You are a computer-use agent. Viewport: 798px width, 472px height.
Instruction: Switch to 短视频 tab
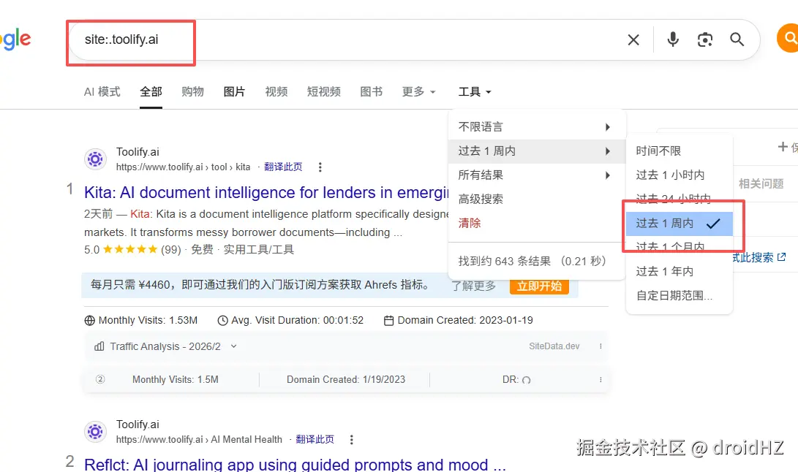pos(324,91)
